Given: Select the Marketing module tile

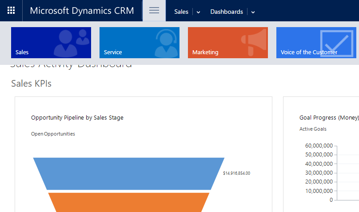Looking at the screenshot, I should point(228,43).
